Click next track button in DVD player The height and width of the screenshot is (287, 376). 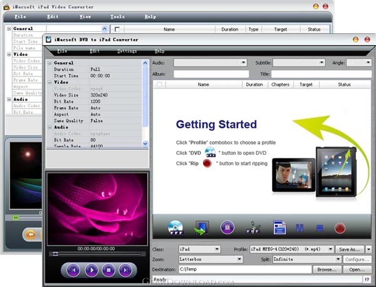(125, 270)
